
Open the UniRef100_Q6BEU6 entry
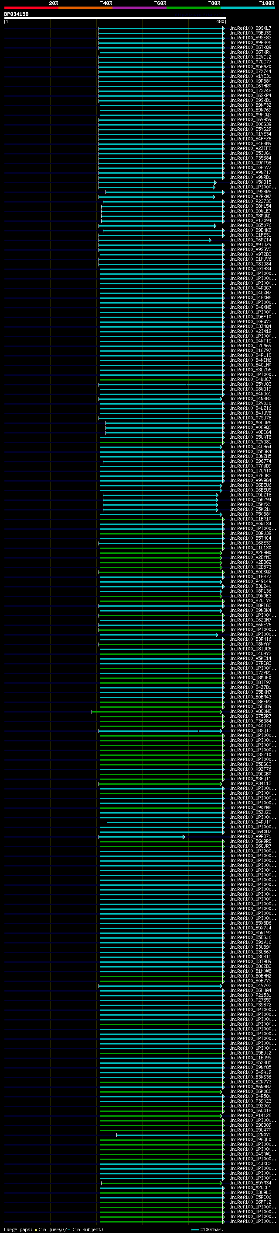click(250, 486)
